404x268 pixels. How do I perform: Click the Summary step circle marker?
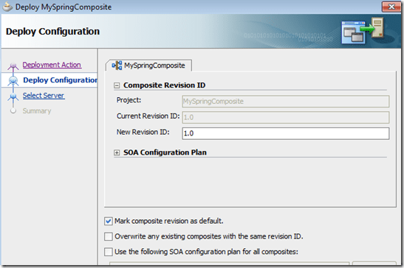13,110
